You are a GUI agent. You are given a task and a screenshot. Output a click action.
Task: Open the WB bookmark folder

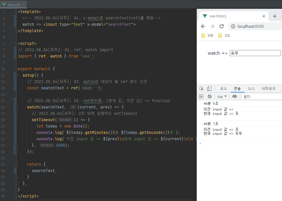[207, 36]
